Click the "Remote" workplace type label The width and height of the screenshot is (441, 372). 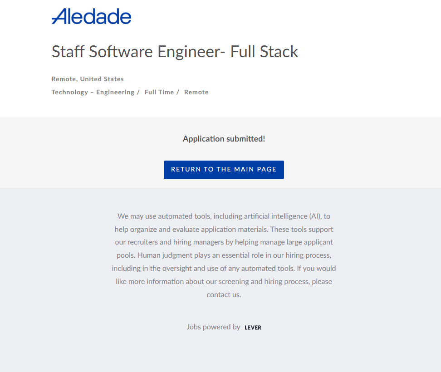click(196, 92)
